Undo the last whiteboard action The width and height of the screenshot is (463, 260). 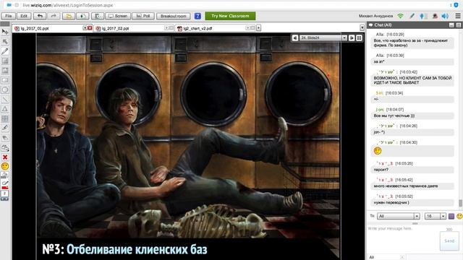pyautogui.click(x=40, y=16)
